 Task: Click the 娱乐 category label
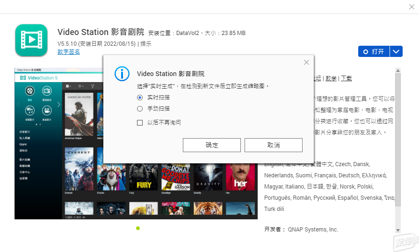(145, 44)
